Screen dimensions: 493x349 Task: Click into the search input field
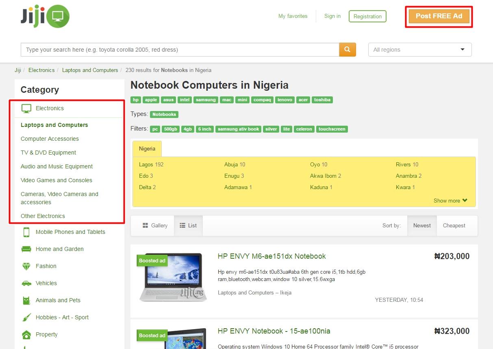(180, 50)
